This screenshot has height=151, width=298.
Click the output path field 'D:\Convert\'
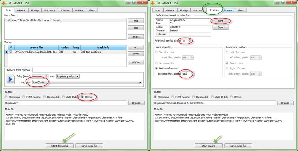point(66,103)
